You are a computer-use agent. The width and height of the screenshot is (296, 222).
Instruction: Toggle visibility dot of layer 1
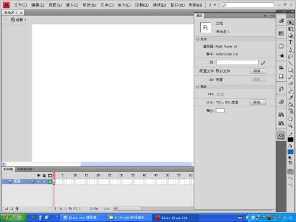38,182
